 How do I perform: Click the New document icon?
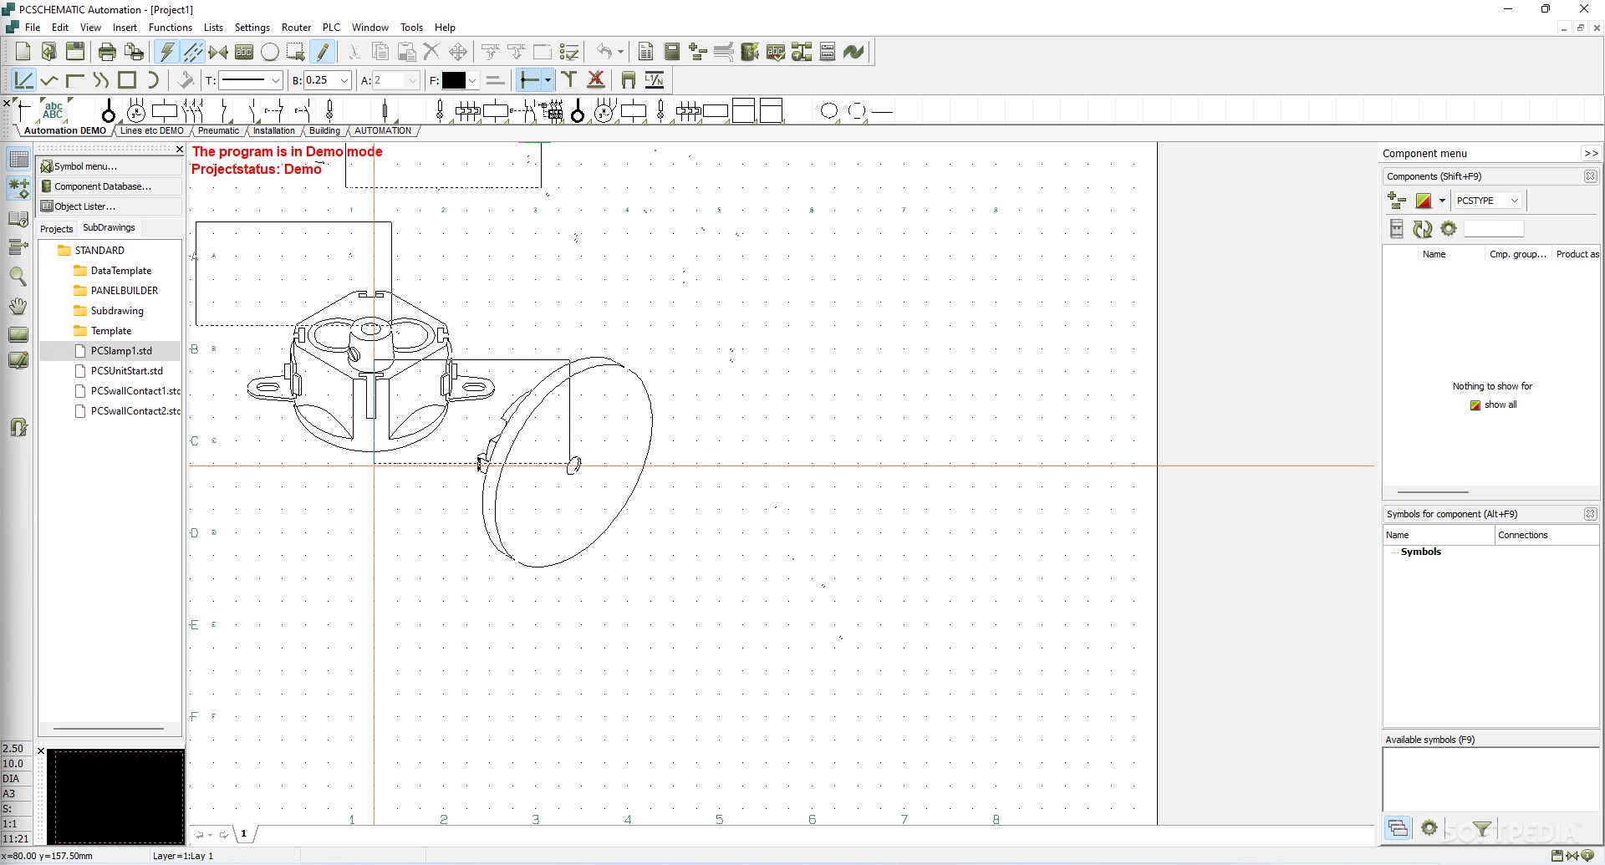click(23, 52)
